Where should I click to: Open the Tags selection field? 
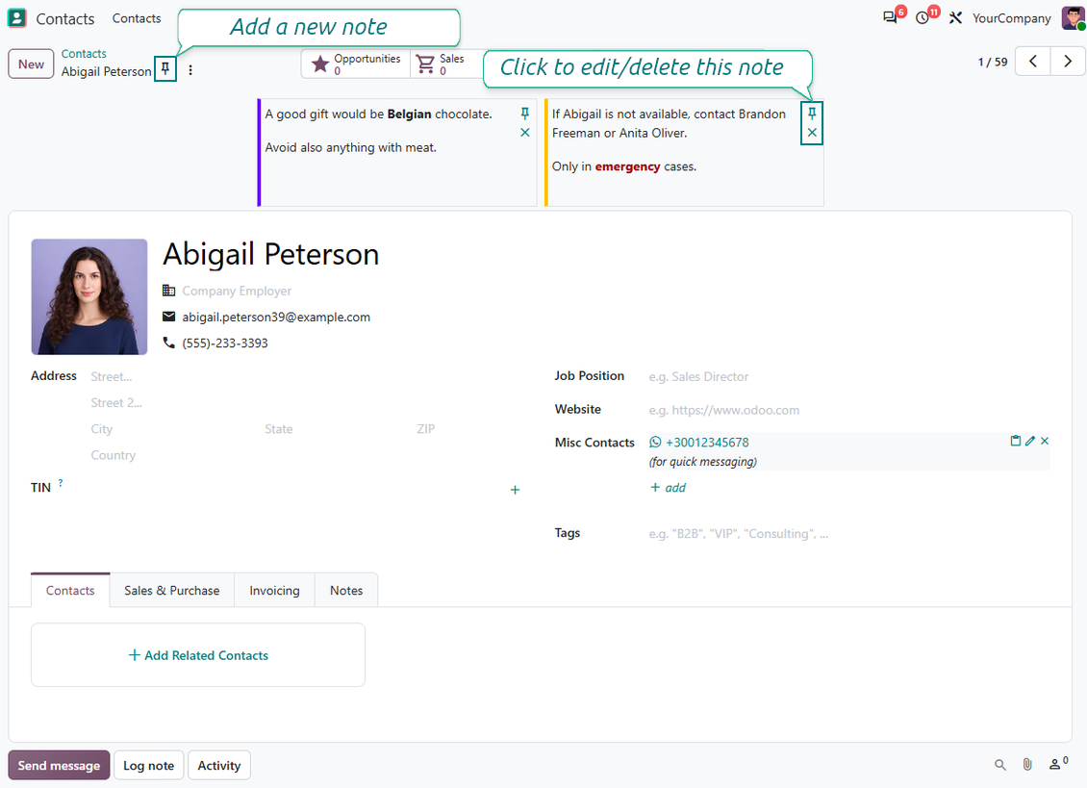click(x=849, y=533)
